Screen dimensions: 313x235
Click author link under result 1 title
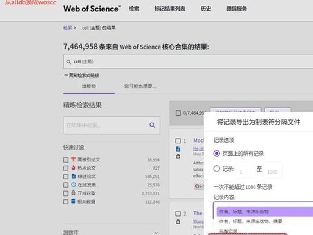(198, 148)
